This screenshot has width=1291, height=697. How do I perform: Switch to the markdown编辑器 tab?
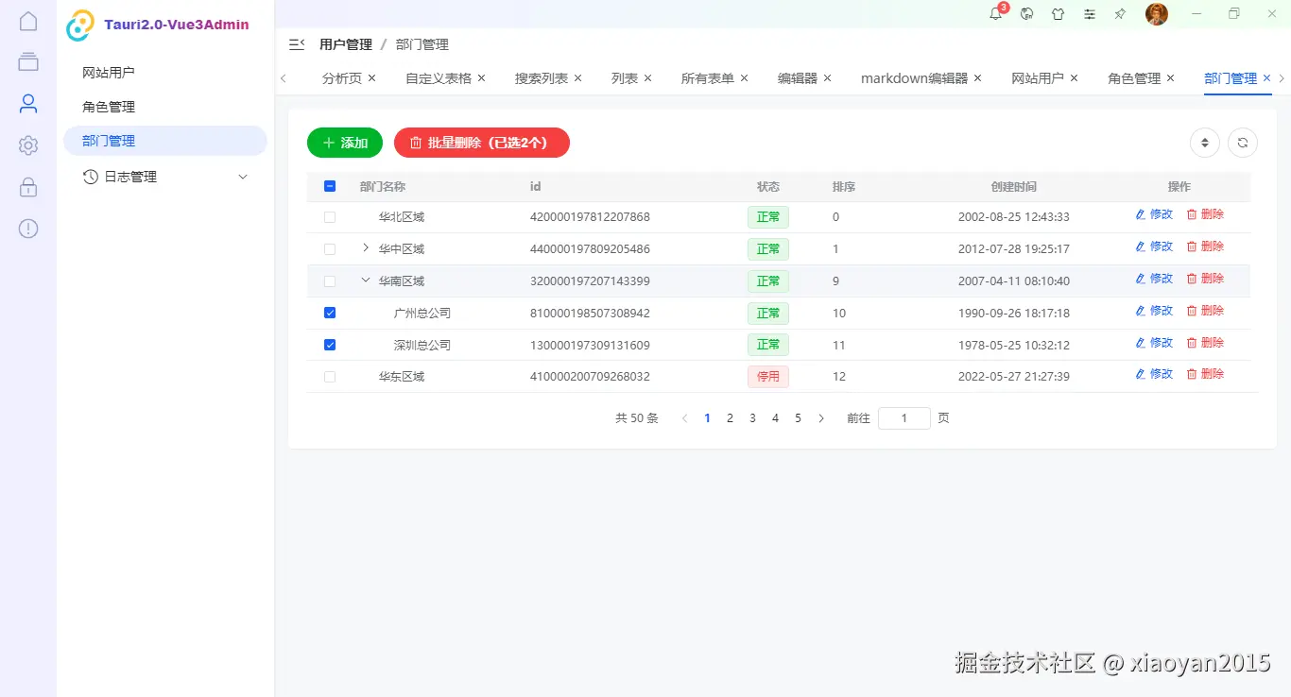[913, 78]
